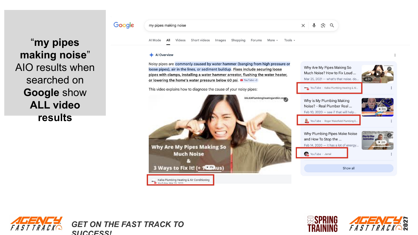Screen dimensions: 418x235
Task: Submit search with the magnifying glass icon
Action: click(332, 25)
